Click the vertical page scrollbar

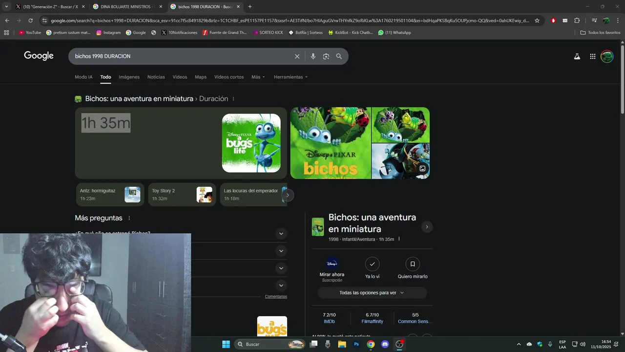(622, 81)
